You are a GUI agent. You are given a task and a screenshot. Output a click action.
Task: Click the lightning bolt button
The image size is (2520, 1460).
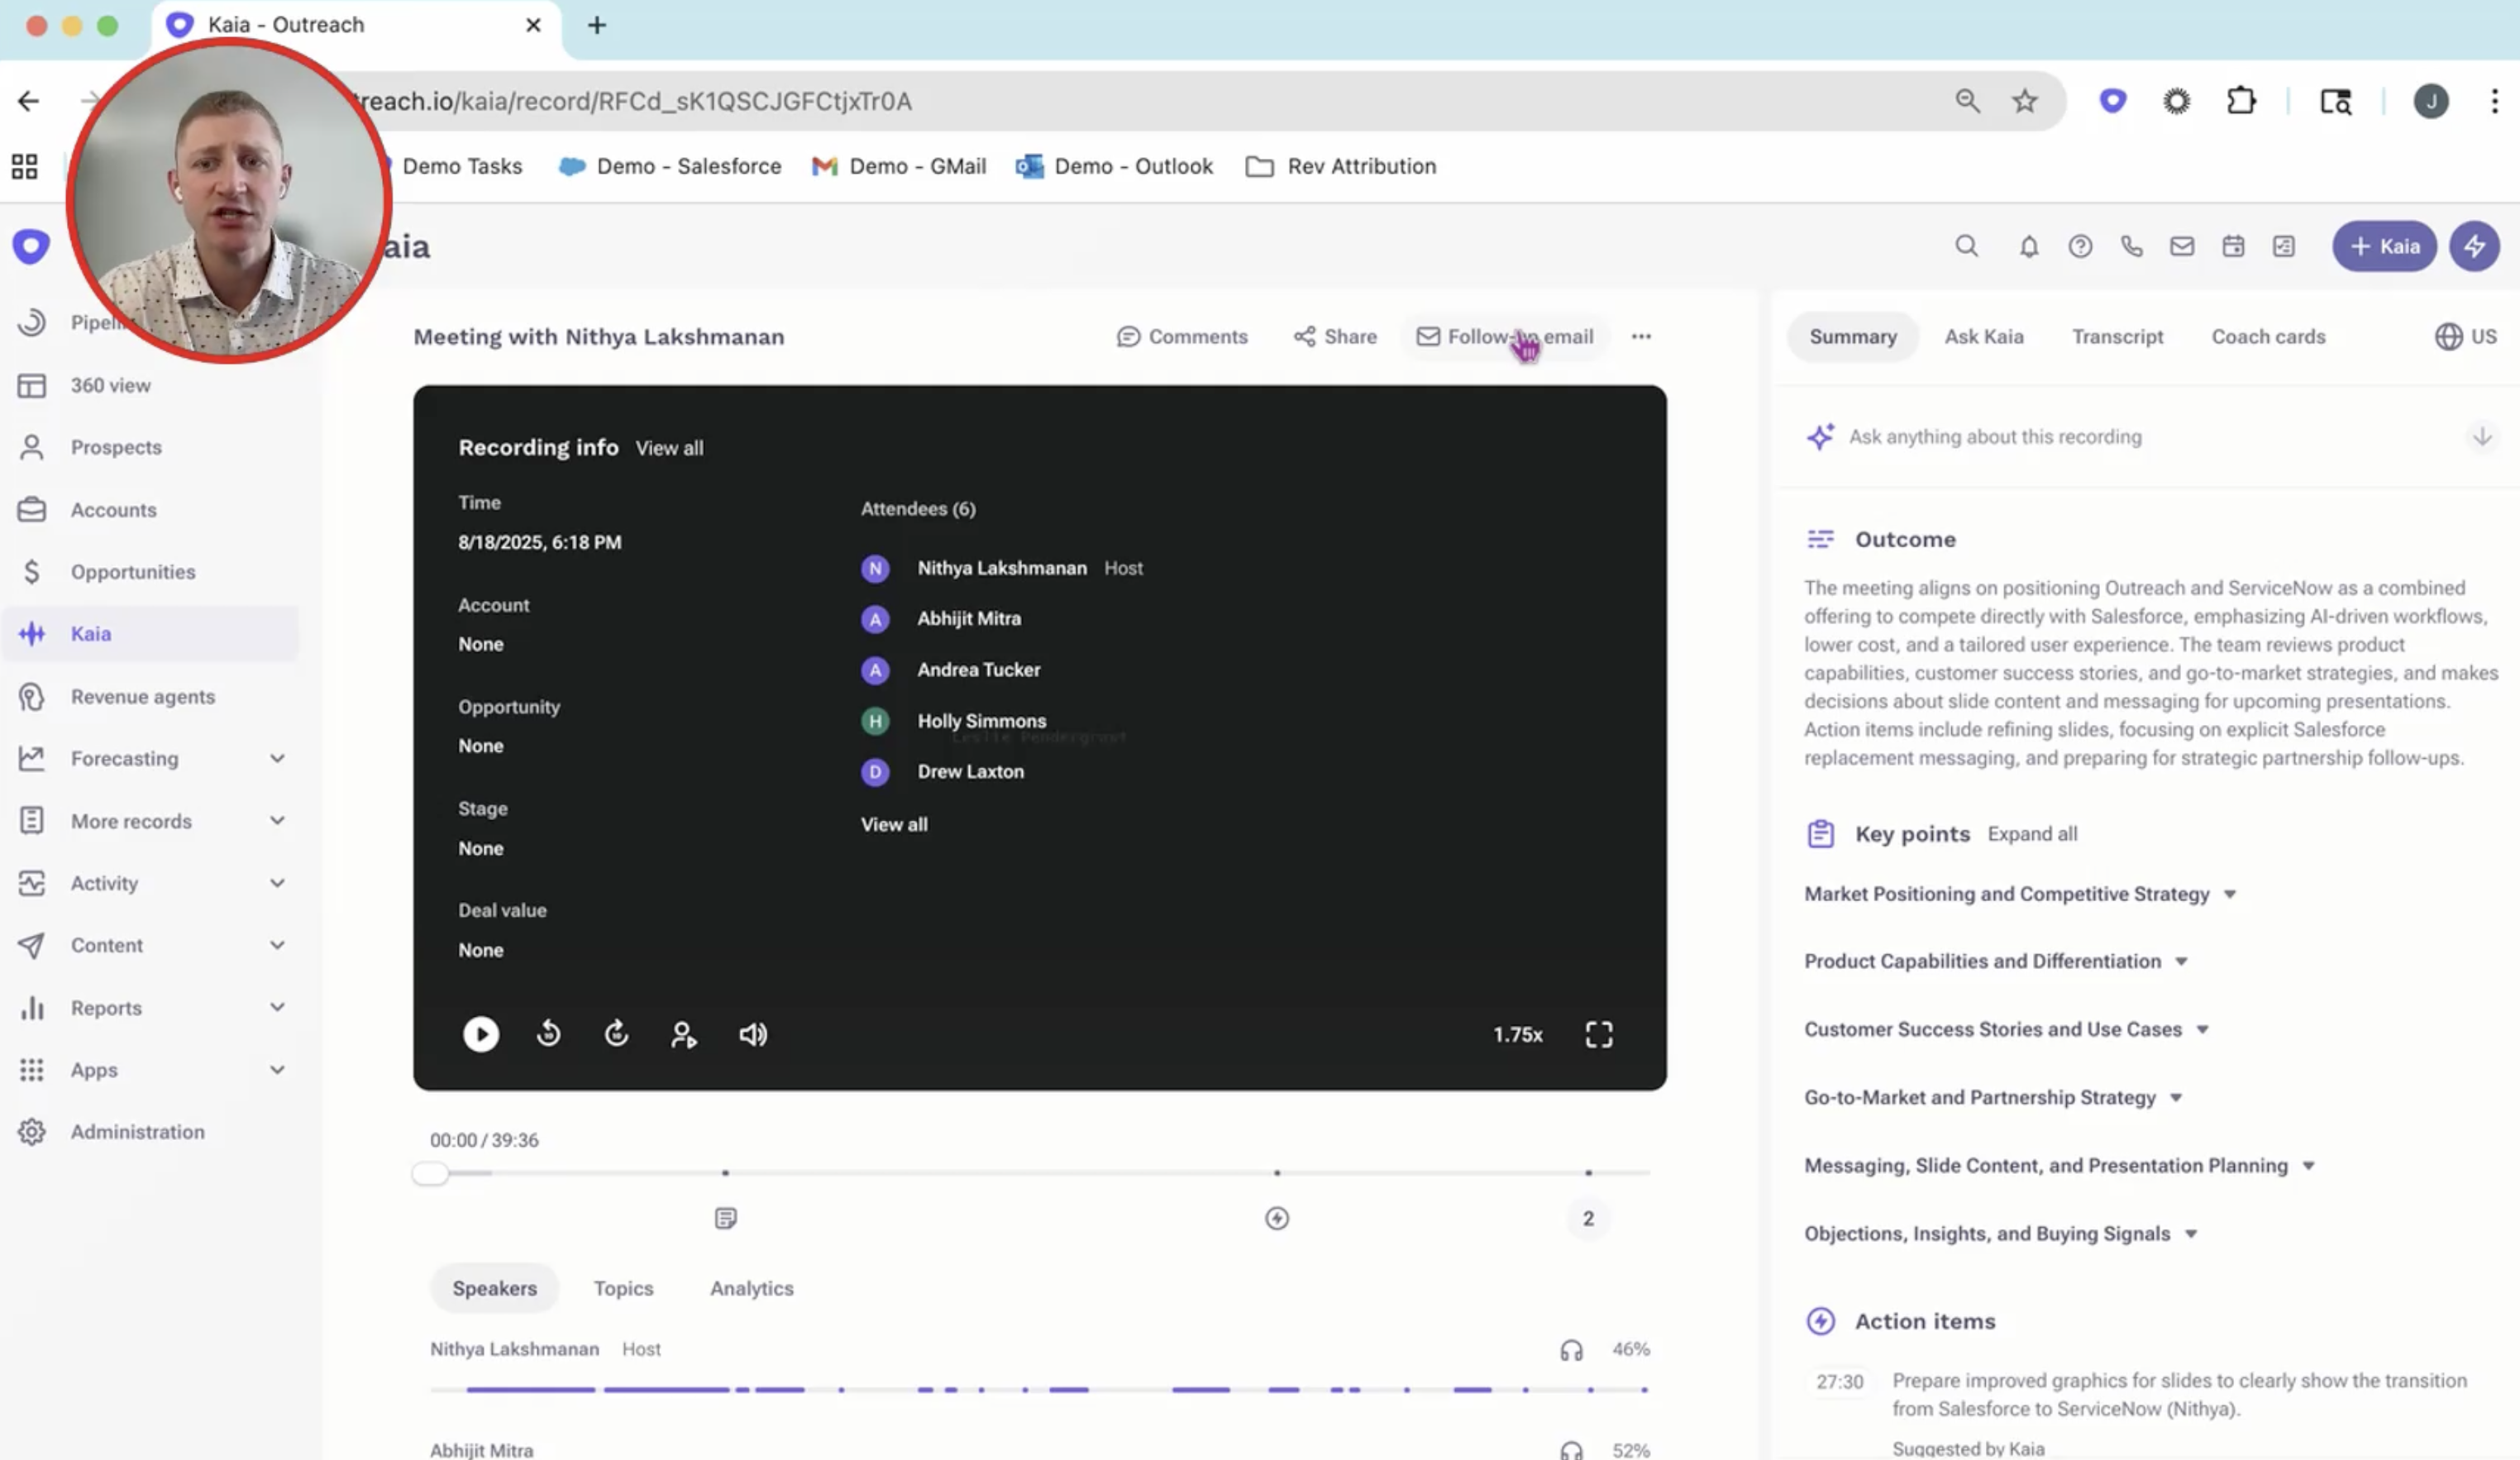2474,246
